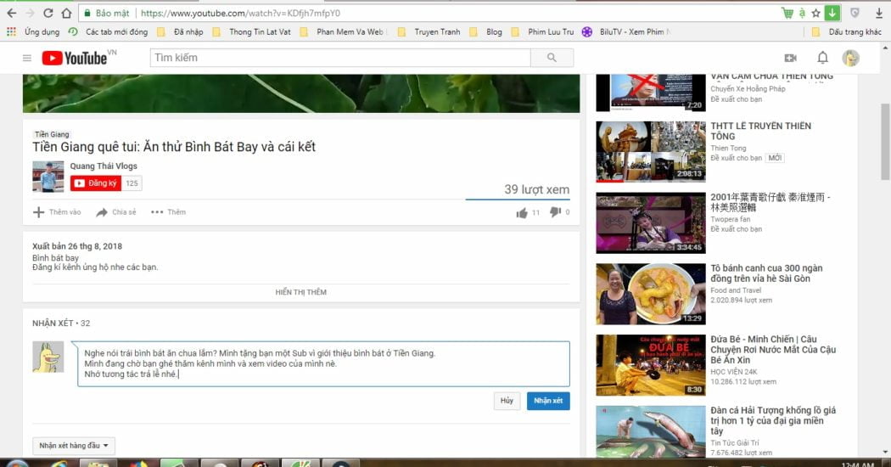The height and width of the screenshot is (467, 891).
Task: Like the video with thumbs up
Action: point(522,213)
